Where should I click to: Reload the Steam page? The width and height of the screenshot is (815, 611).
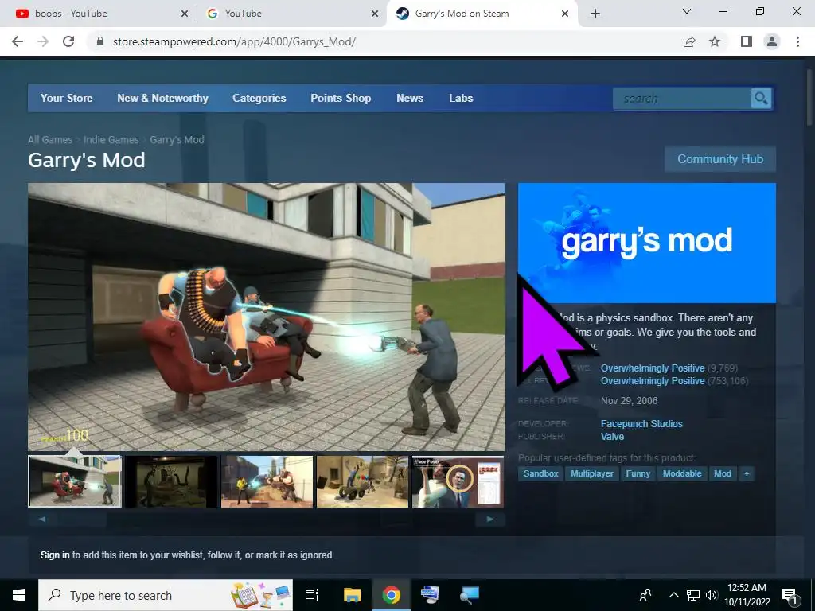(x=68, y=41)
